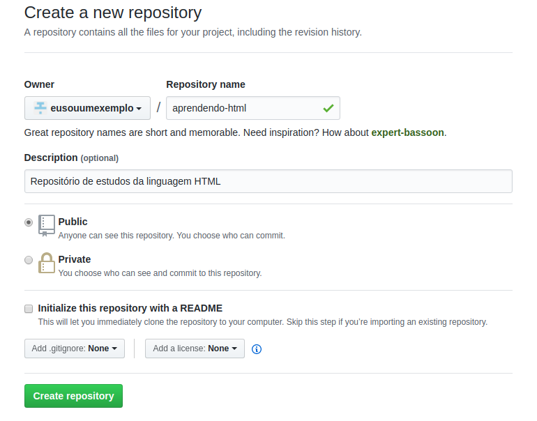Click the bold Private option label
This screenshot has height=421, width=537.
click(75, 259)
